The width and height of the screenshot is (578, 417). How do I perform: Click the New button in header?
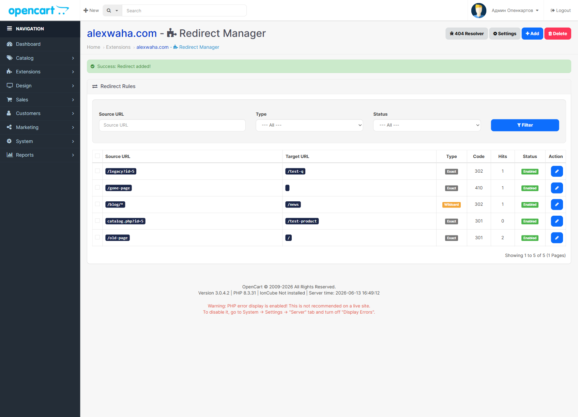91,11
